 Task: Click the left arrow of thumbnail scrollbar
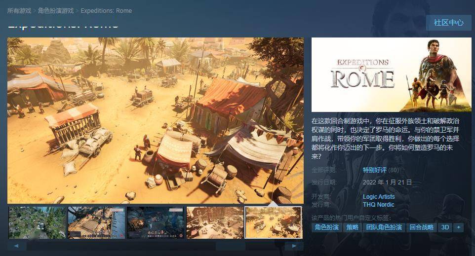click(x=16, y=246)
